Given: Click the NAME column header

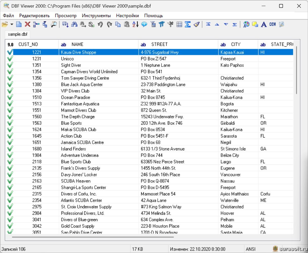Looking at the screenshot, I should pos(77,44).
